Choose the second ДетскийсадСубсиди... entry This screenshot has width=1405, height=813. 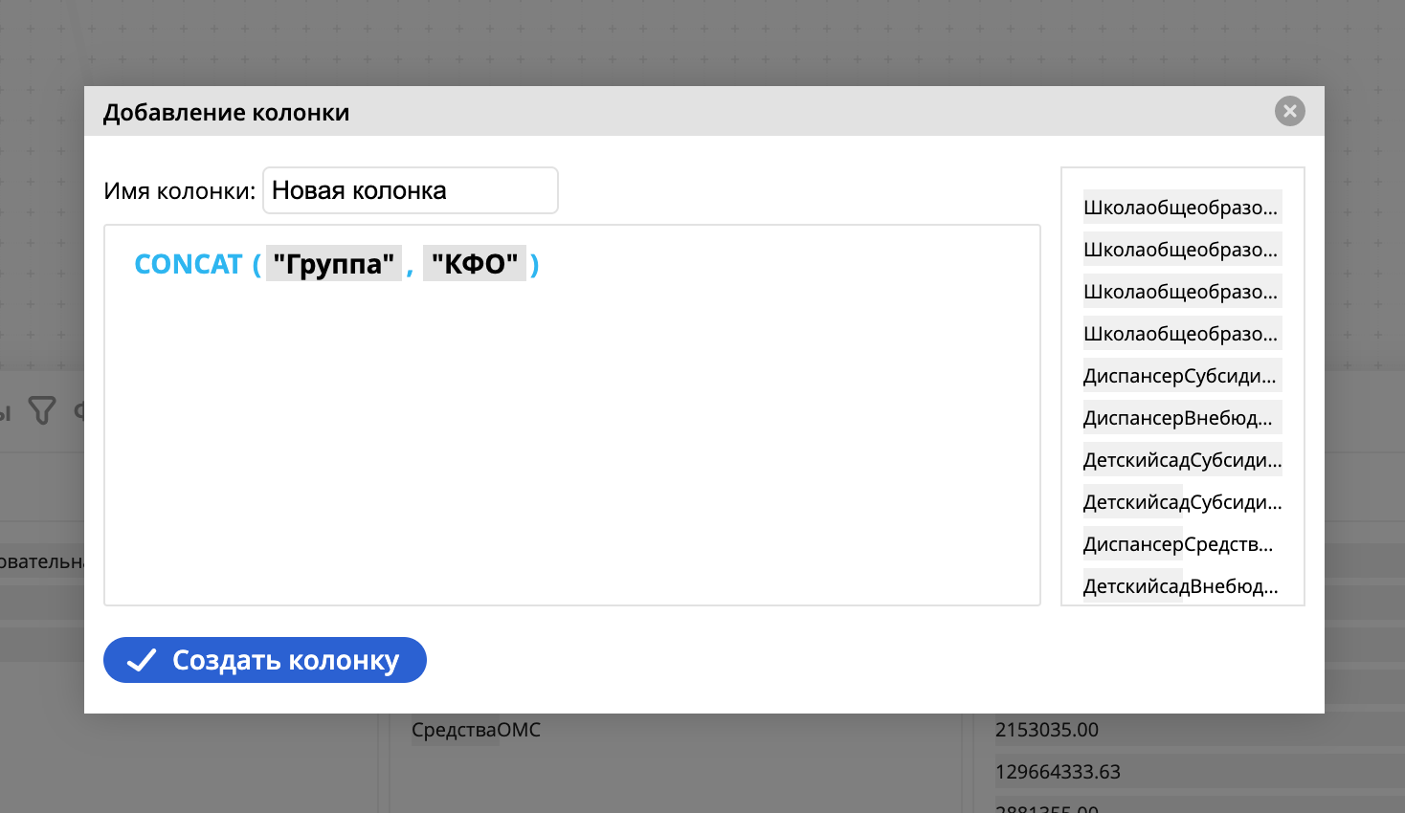tap(1182, 502)
